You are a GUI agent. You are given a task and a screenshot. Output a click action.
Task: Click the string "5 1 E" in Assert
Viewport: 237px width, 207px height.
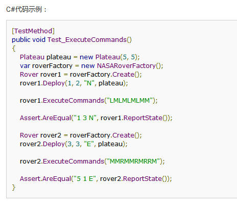point(84,179)
